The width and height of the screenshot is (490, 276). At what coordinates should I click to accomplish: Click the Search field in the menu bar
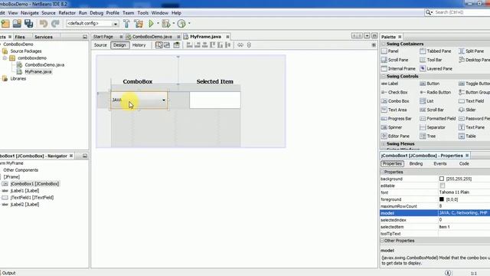(x=462, y=12)
